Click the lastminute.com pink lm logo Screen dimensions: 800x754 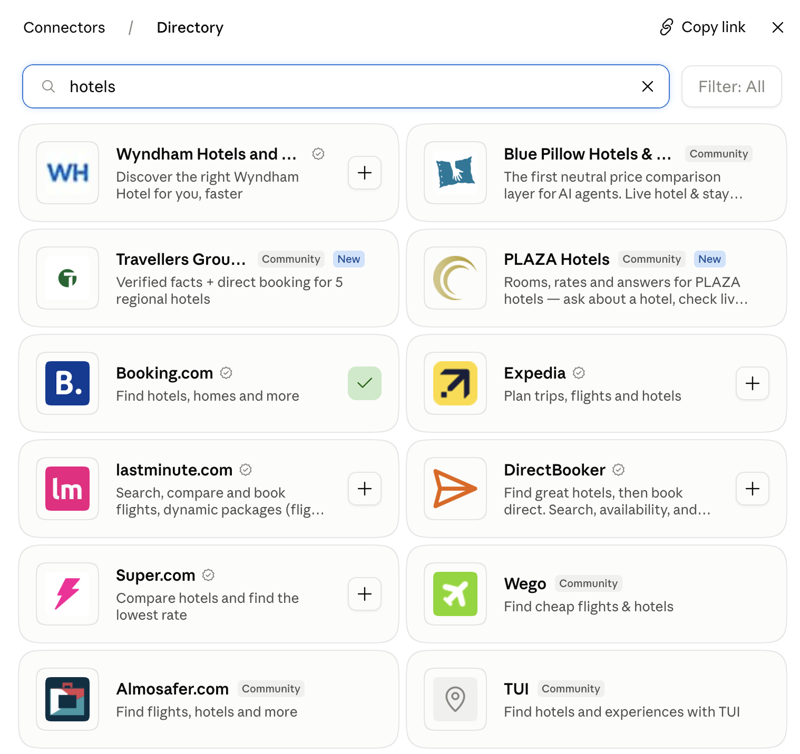[67, 489]
